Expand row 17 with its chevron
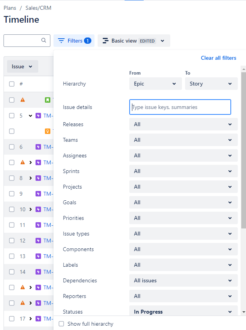 tap(30, 319)
